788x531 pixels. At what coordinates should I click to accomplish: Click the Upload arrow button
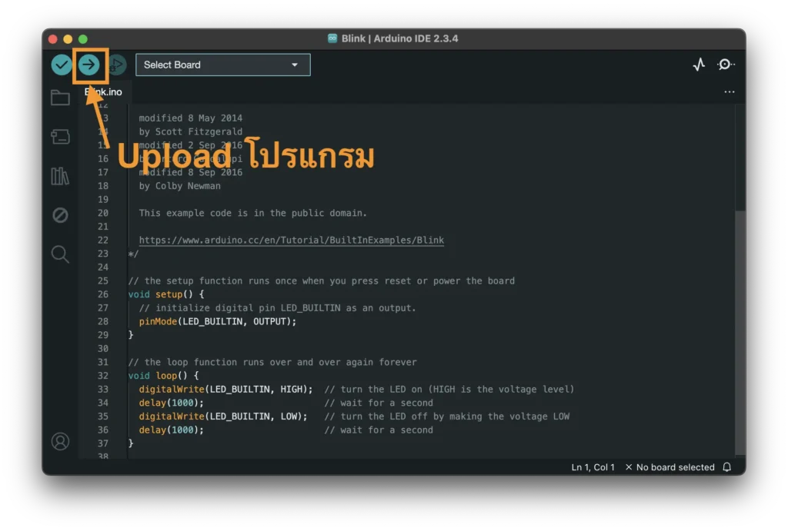click(x=90, y=65)
